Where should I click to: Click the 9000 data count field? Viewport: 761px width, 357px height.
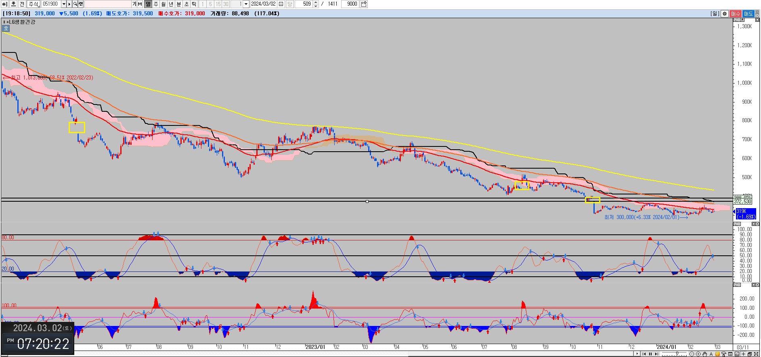(350, 4)
